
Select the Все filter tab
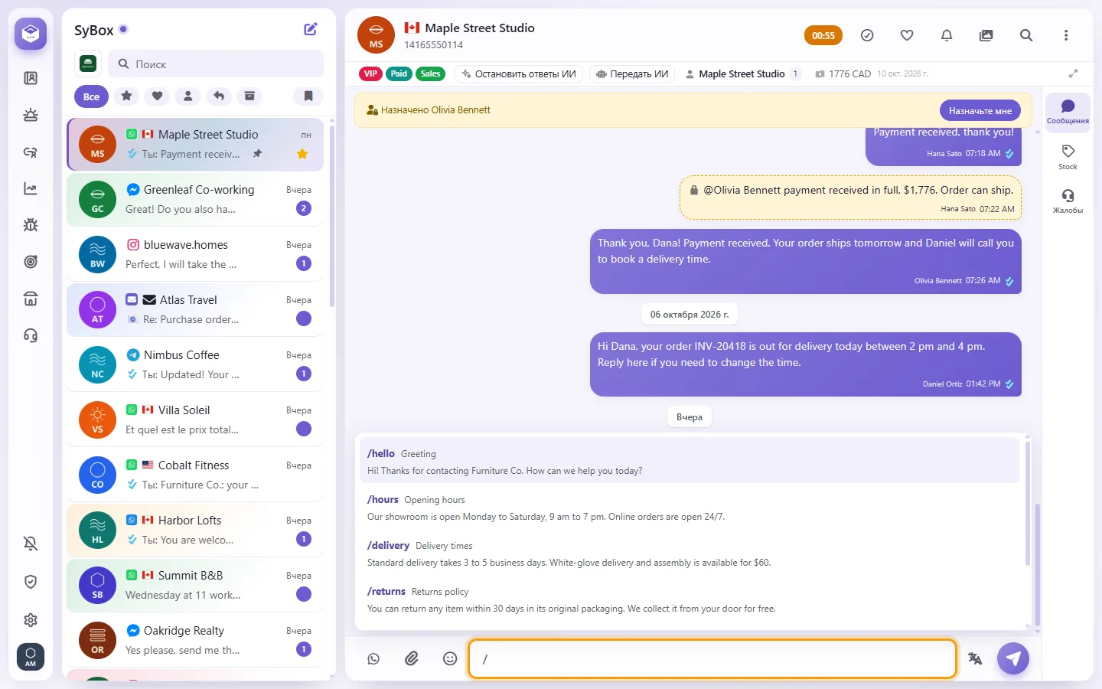91,96
